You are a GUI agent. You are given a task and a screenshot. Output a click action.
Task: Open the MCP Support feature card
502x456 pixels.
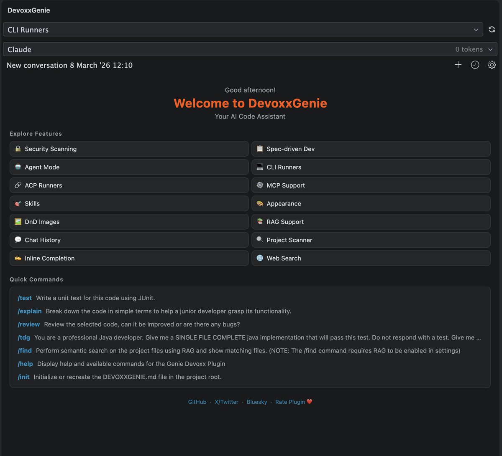point(371,185)
